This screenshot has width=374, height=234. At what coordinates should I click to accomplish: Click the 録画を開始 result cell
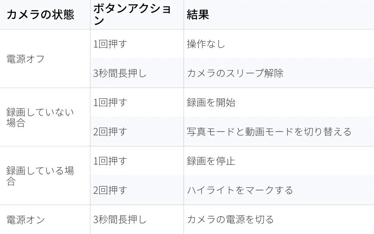[x=211, y=103]
